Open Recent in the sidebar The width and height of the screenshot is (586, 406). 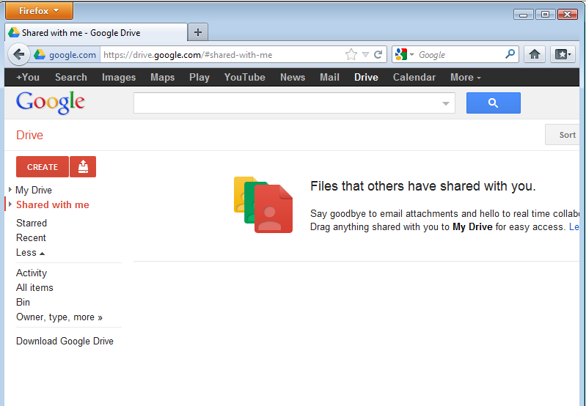(31, 237)
